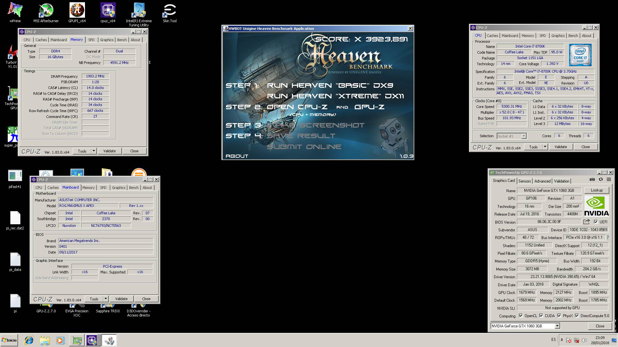Open the Advanced tab in GPU-Z
618x347 pixels.
(x=543, y=181)
